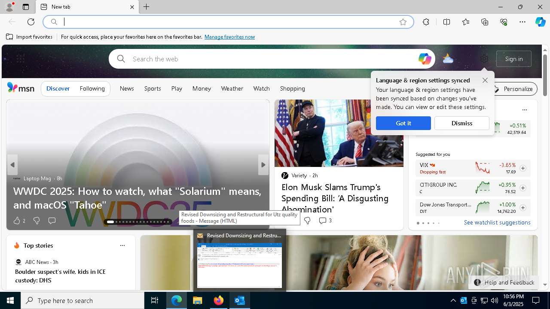Open Collections icon
Screen dimensions: 550x309
pyautogui.click(x=485, y=22)
